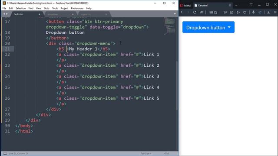Open the tab list dropdown arrow in Sublime
278x156 pixels.
click(x=175, y=14)
